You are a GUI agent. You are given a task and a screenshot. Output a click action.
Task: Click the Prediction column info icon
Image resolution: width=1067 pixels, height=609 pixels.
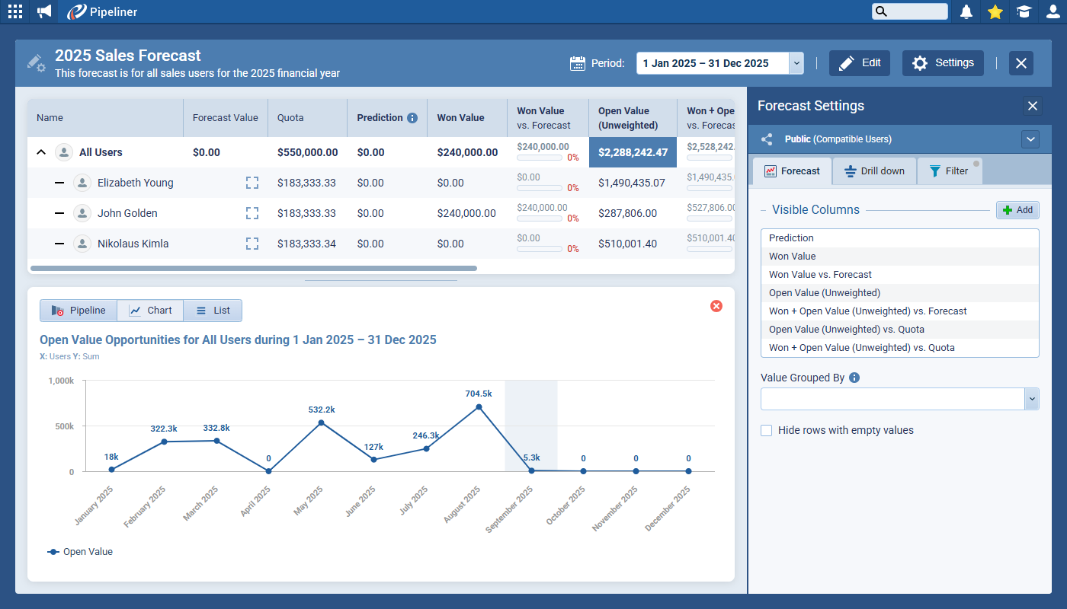[412, 118]
